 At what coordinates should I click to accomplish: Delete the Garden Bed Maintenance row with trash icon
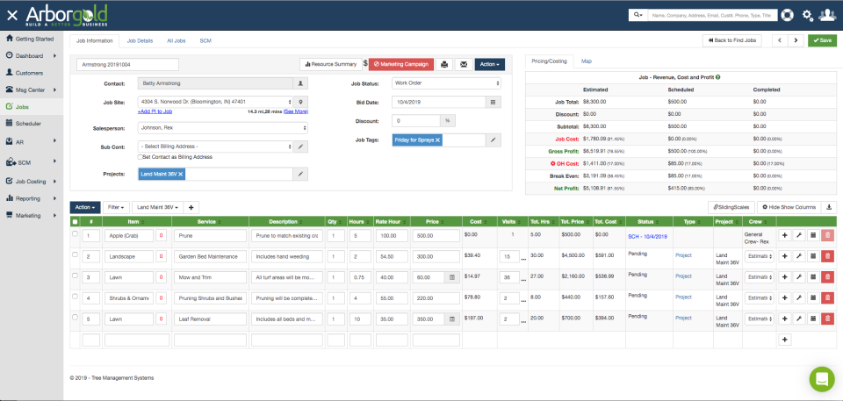click(x=827, y=255)
